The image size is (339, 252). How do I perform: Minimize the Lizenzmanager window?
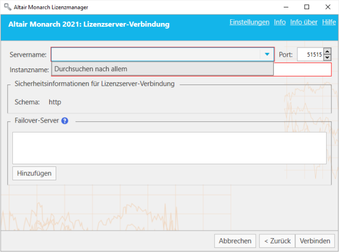(286, 7)
